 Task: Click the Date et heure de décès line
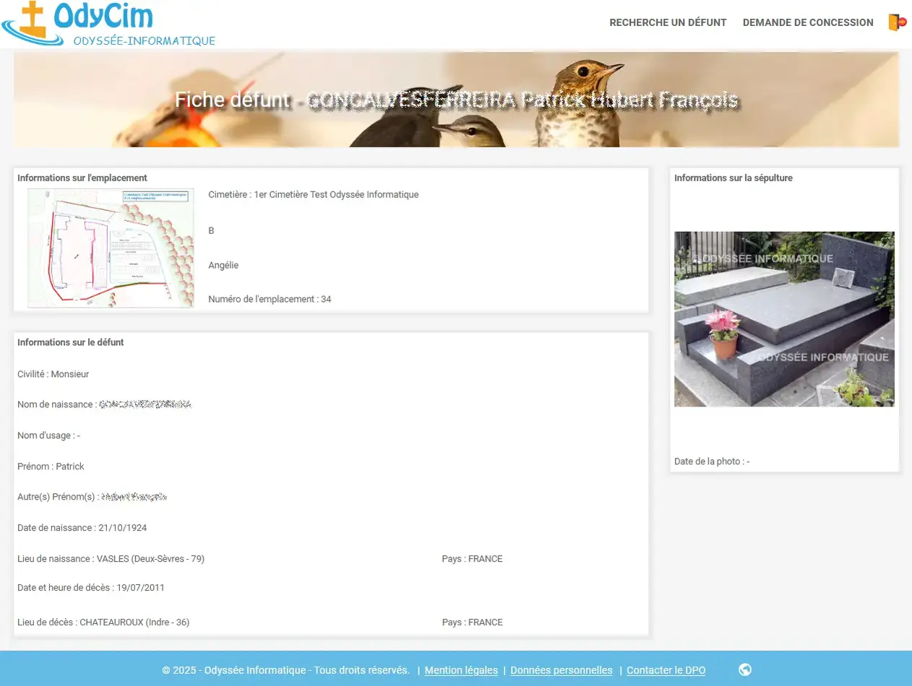pyautogui.click(x=91, y=588)
